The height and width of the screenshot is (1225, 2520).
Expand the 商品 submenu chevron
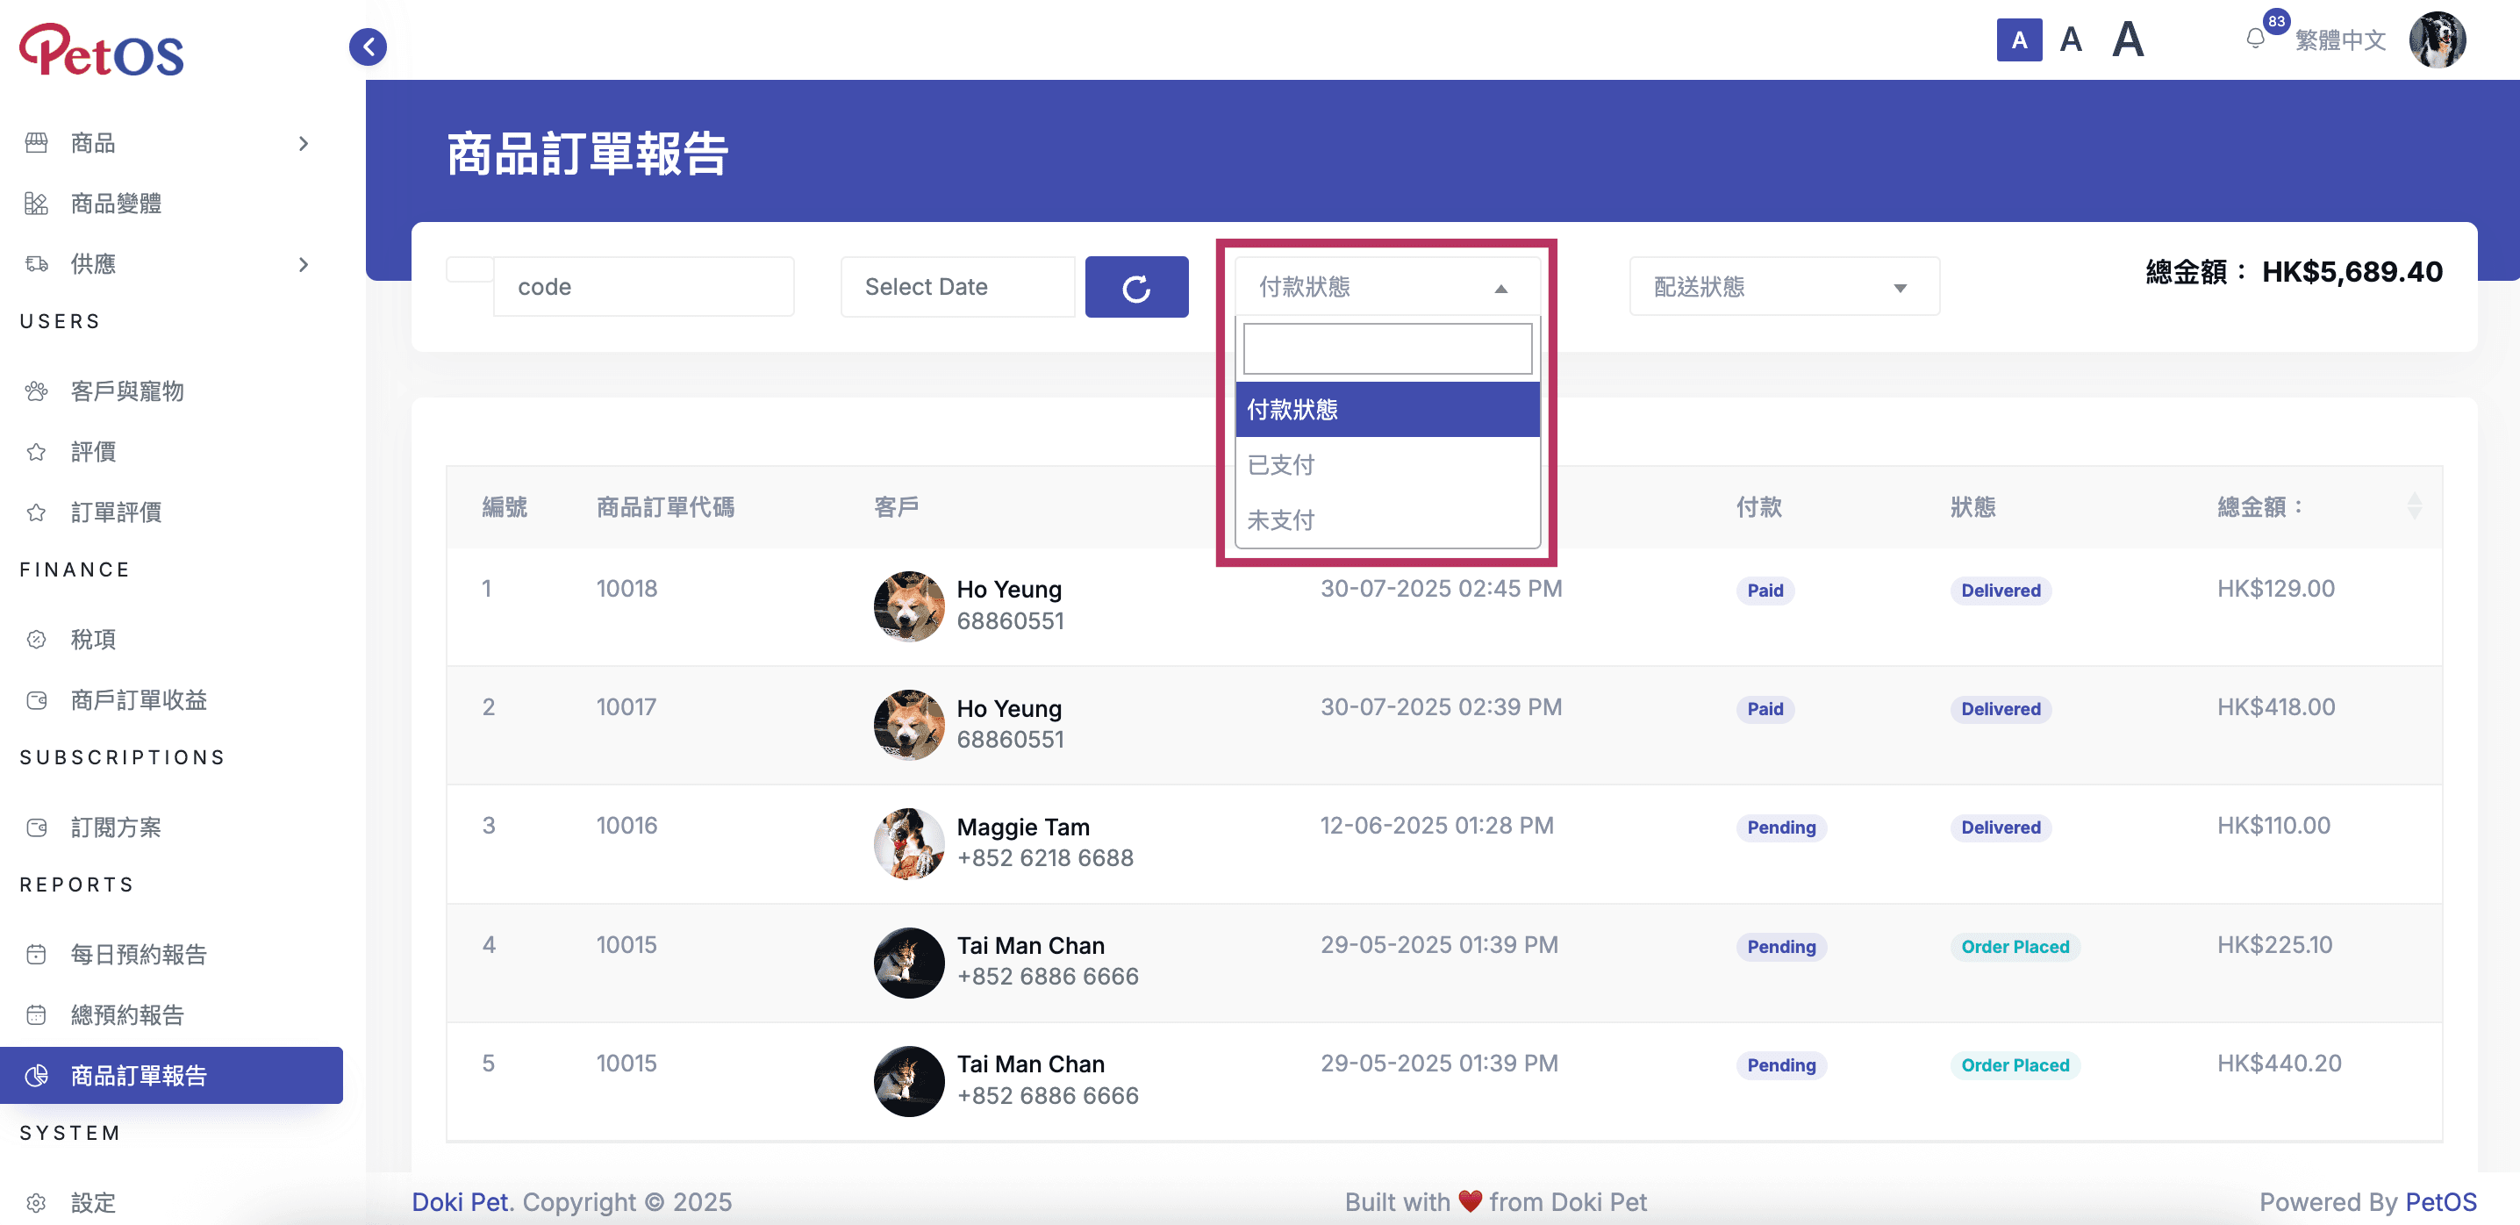tap(304, 144)
